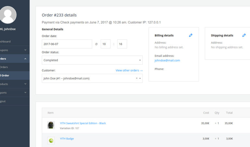This screenshot has width=250, height=147.
Task: Click the user avatar picture in sidebar
Action: (8, 15)
